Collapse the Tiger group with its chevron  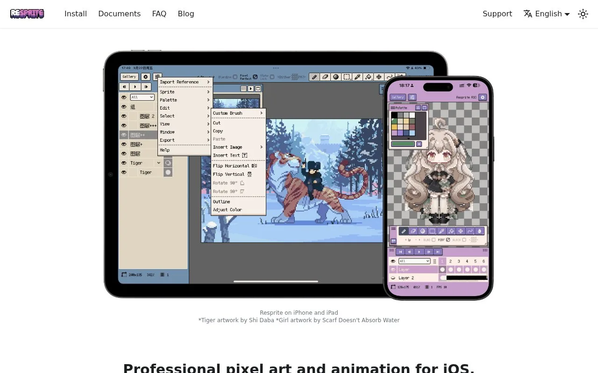coord(159,163)
